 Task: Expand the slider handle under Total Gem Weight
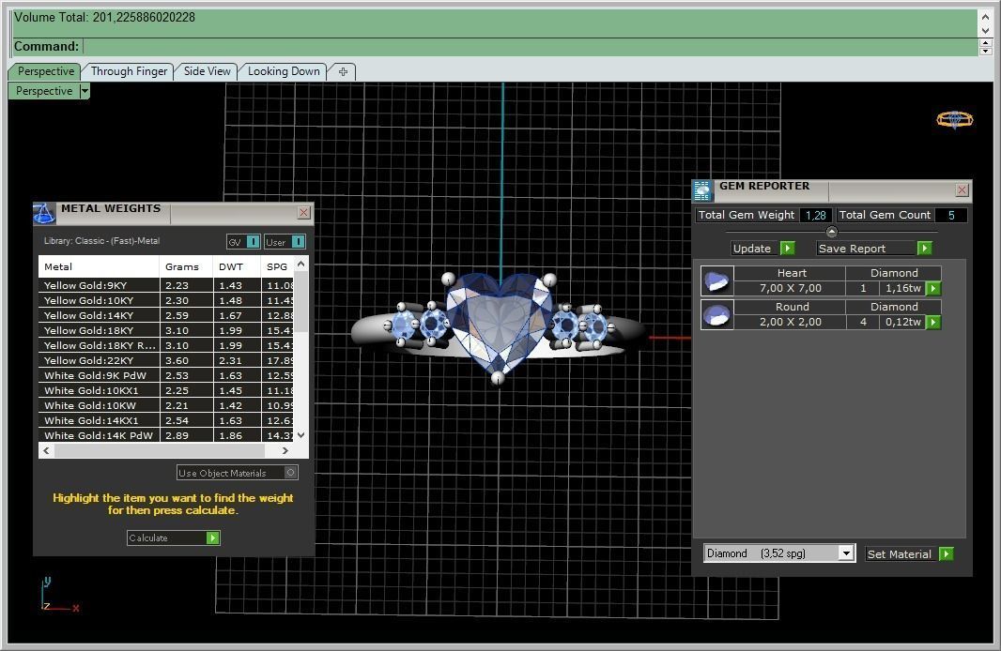[831, 232]
